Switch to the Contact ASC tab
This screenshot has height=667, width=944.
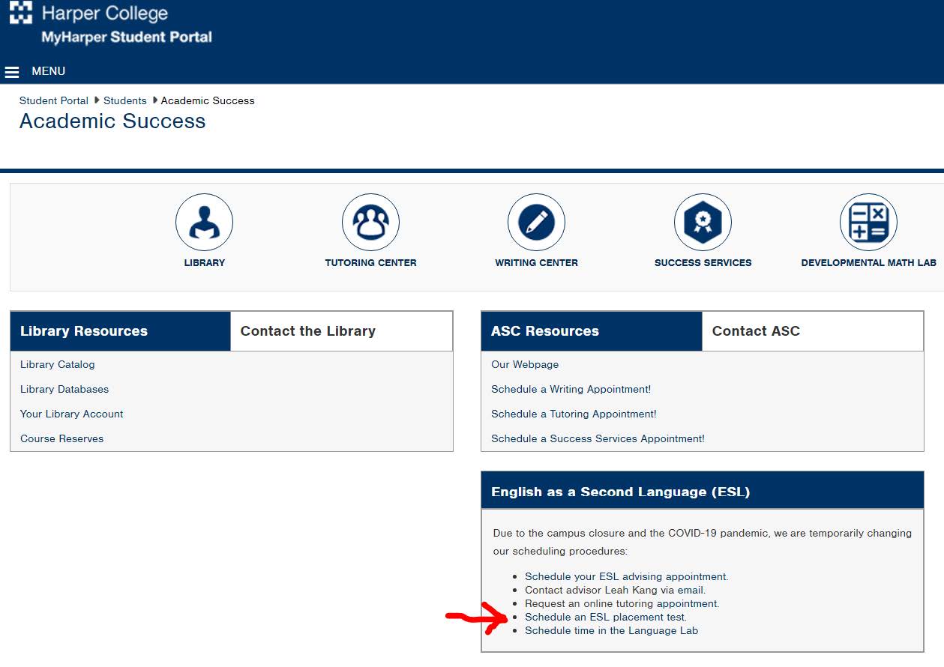pos(813,331)
